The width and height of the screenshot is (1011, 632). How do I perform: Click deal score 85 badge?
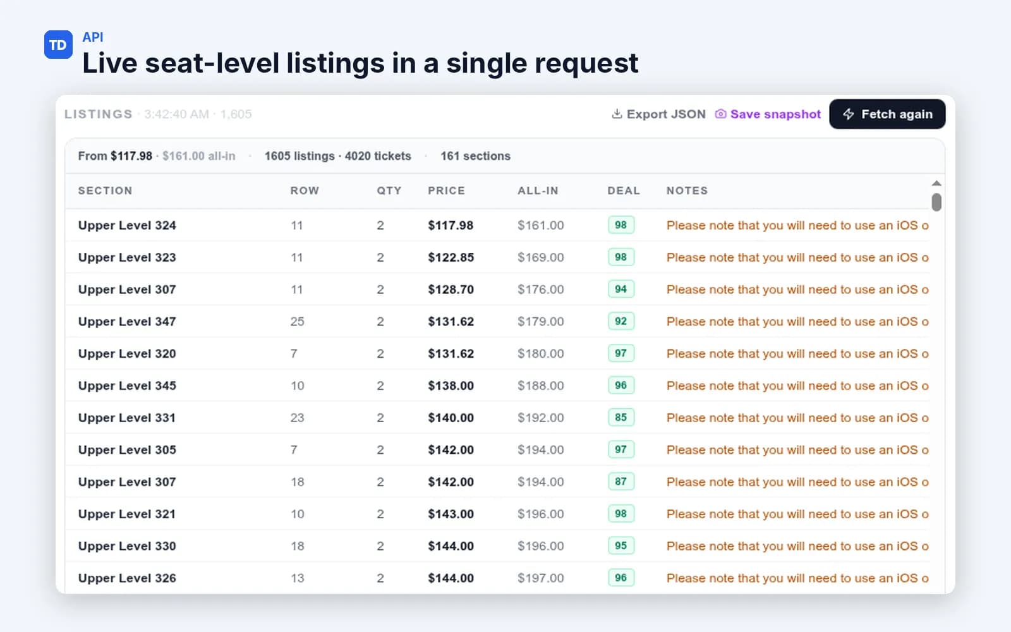(621, 417)
